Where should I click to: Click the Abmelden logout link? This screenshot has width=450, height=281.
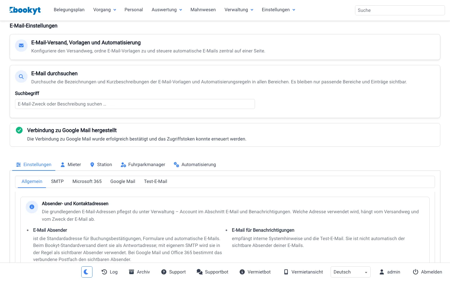point(427,272)
